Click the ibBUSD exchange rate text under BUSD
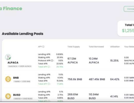 point(23,98)
